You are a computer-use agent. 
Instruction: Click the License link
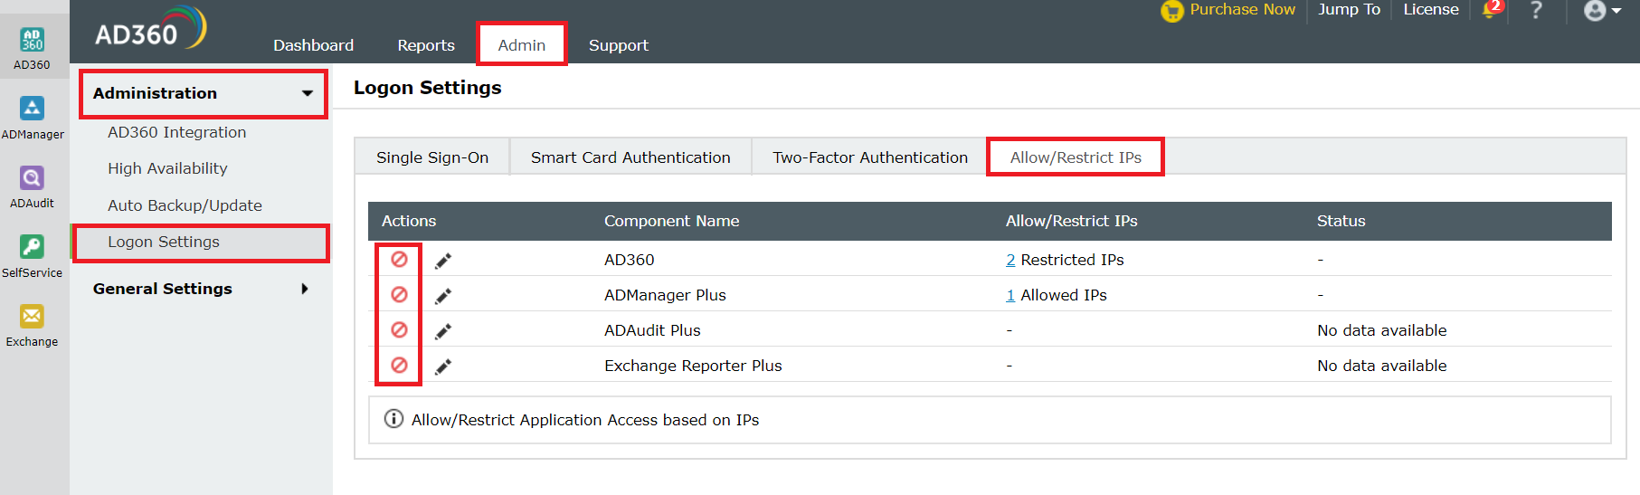point(1431,9)
